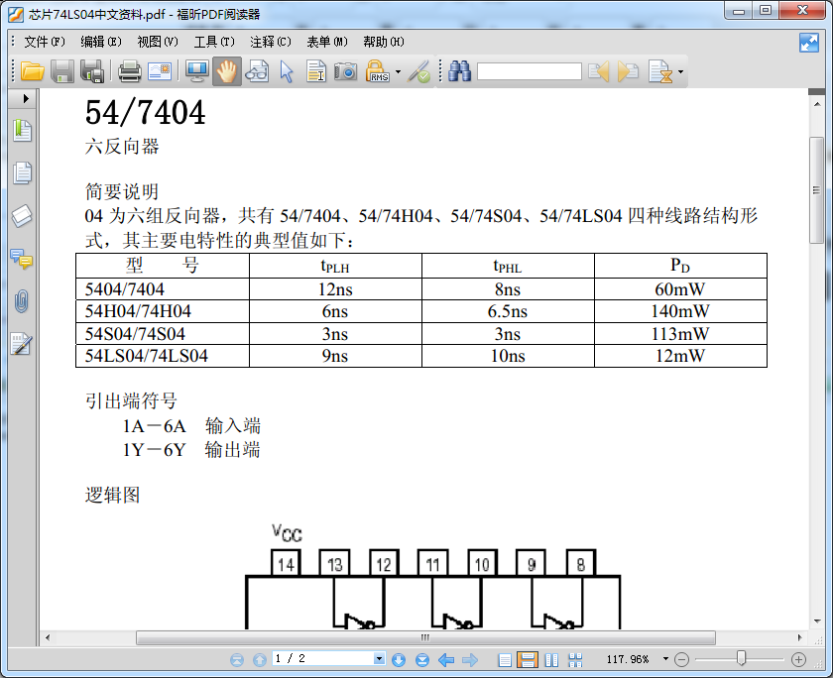This screenshot has height=678, width=833.
Task: Click the pen with green check icon
Action: pyautogui.click(x=418, y=71)
